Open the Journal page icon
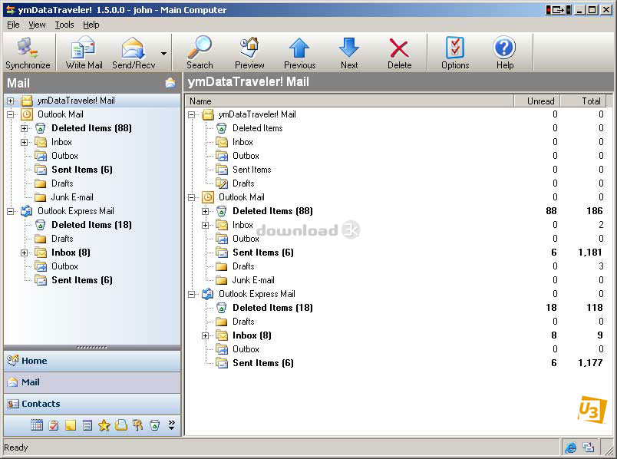 coord(87,425)
